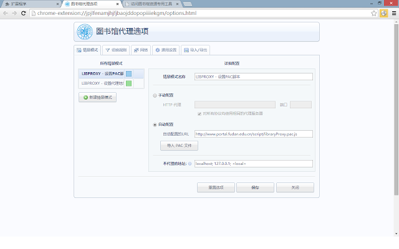Open the 网络 tab
The height and width of the screenshot is (249, 399).
coord(141,50)
